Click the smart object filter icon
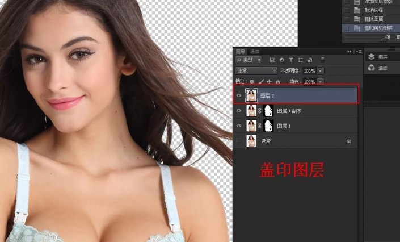The image size is (400, 242). [x=310, y=60]
